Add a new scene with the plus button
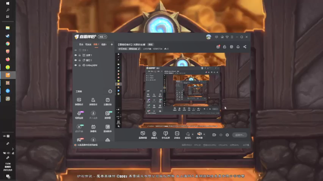323x181 pixels. pos(112,44)
